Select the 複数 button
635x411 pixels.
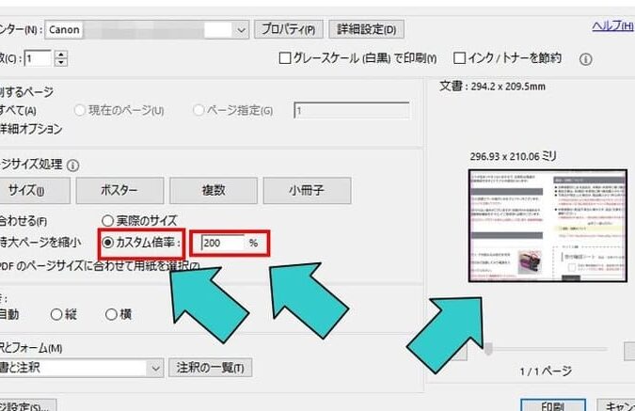pos(214,190)
